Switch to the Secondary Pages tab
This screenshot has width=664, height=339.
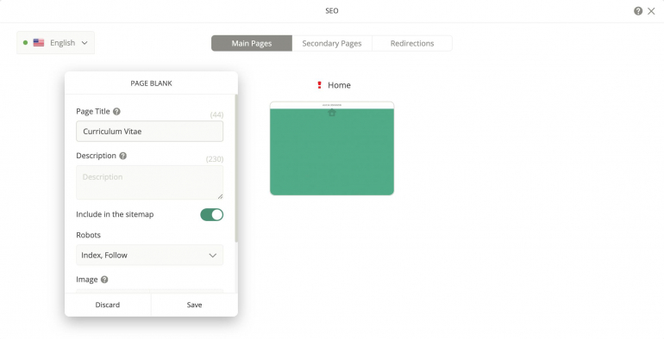click(x=332, y=43)
